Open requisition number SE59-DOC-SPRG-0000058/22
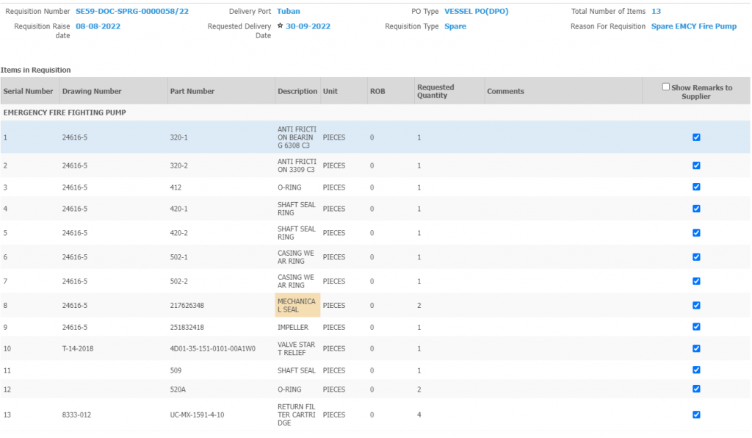Viewport: 752px width, 438px height. point(132,12)
